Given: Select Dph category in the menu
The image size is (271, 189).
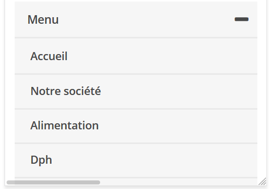Looking at the screenshot, I should point(41,160).
